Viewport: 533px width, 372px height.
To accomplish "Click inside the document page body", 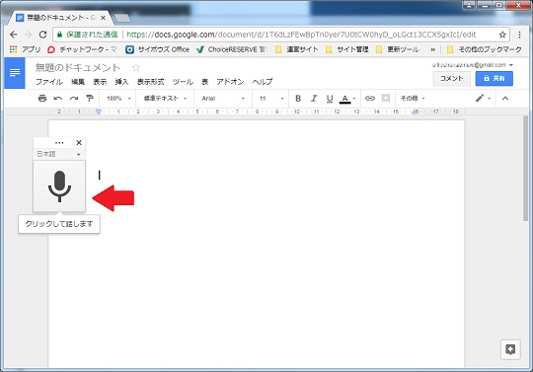I will tap(257, 244).
